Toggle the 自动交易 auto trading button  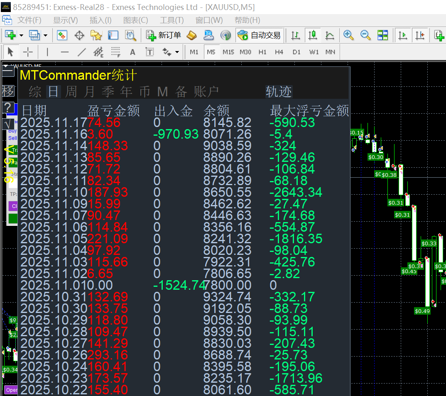pyautogui.click(x=259, y=35)
